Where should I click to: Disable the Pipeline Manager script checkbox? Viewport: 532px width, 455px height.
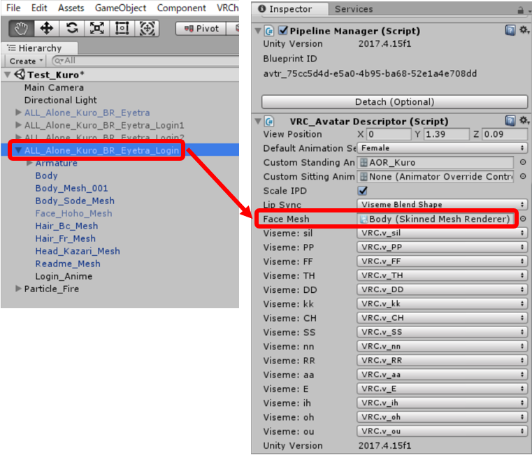[x=283, y=31]
